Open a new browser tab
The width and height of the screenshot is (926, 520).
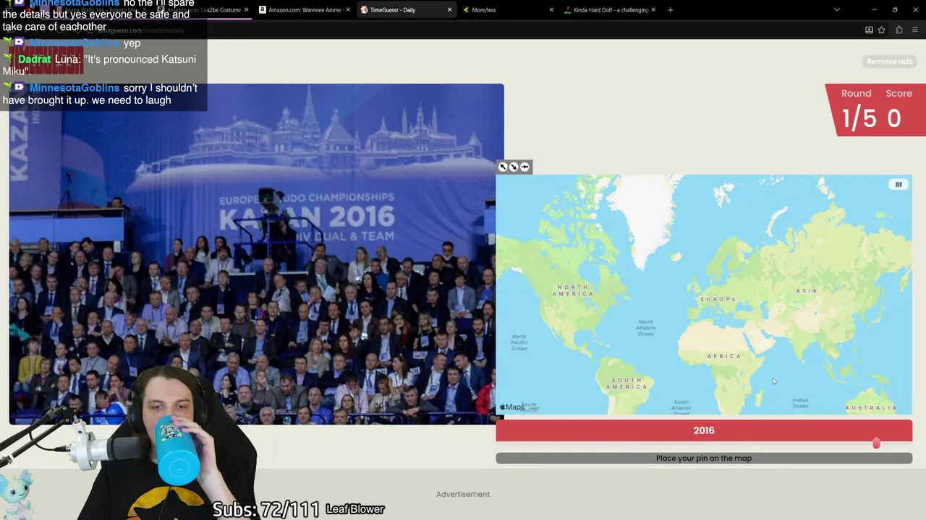pyautogui.click(x=670, y=10)
